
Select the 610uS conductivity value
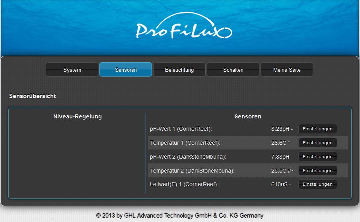(279, 184)
